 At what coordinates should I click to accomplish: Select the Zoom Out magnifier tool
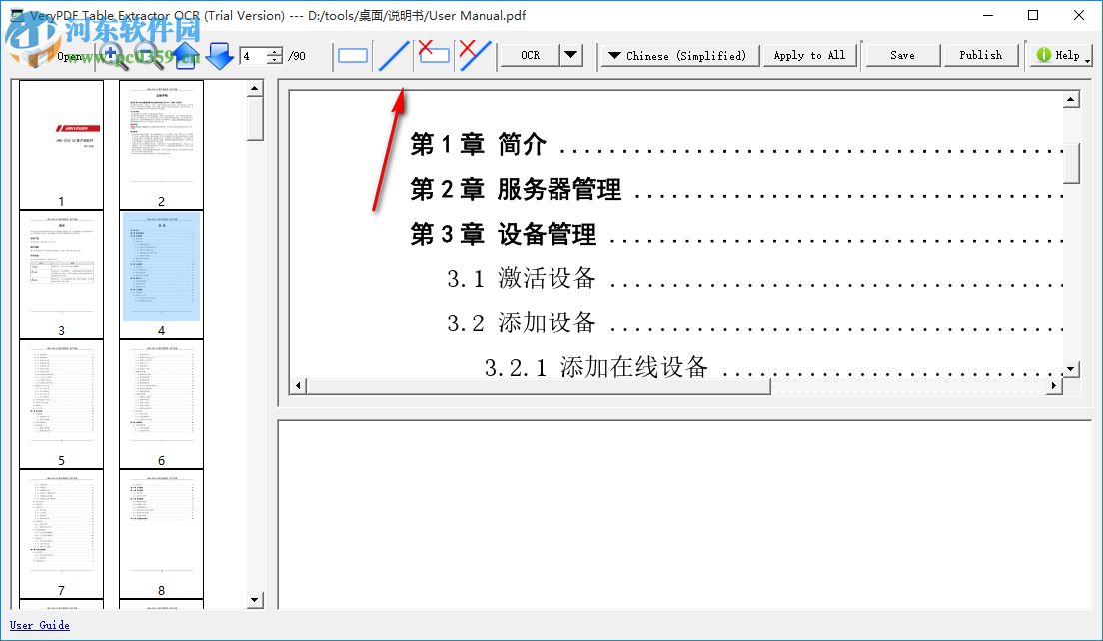coord(143,56)
